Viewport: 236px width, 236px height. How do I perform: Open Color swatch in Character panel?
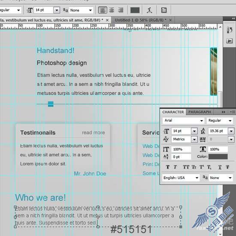click(x=218, y=157)
